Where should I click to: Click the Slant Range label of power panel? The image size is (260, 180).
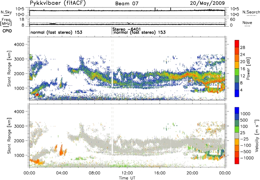[9, 69]
